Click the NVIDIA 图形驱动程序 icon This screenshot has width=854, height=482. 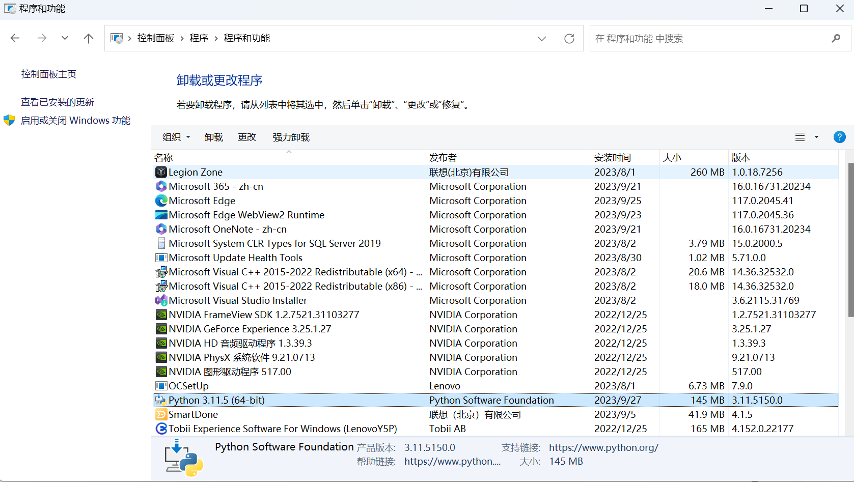[x=161, y=372]
